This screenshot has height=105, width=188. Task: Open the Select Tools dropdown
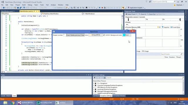[x=131, y=14]
